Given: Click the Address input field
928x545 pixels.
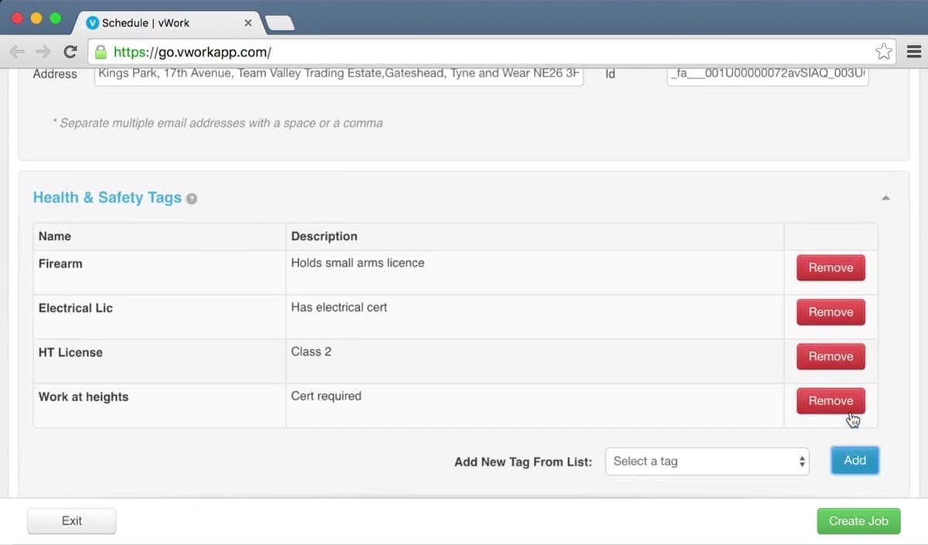Looking at the screenshot, I should (x=338, y=74).
